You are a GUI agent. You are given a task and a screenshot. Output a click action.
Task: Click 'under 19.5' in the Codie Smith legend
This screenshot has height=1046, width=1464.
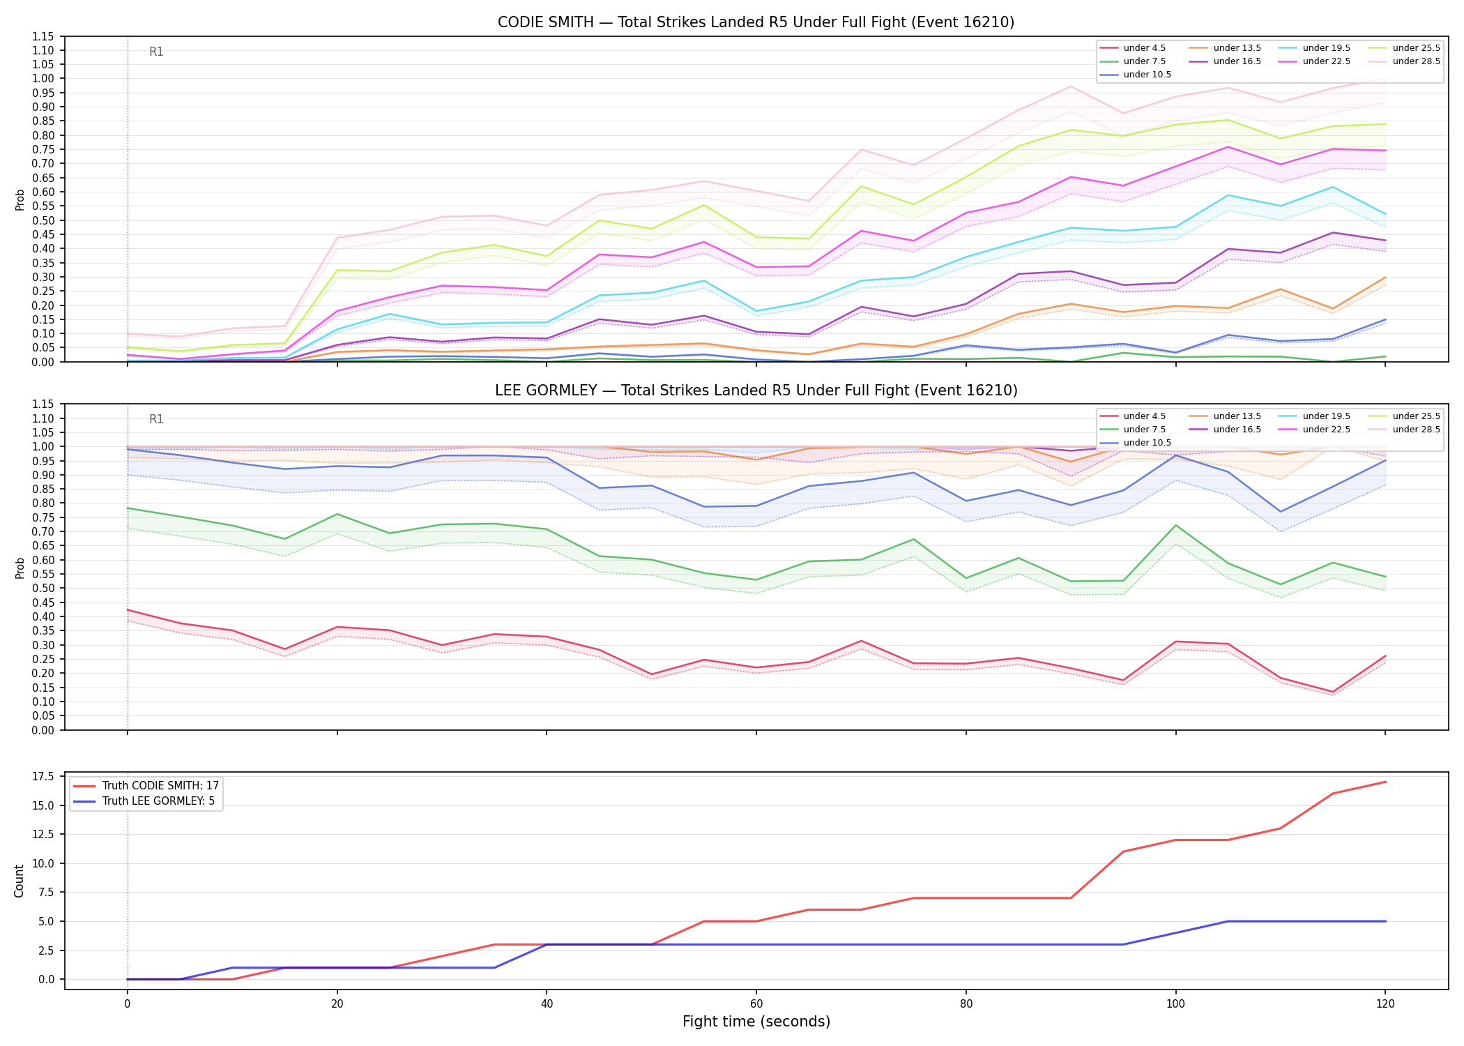coord(1326,48)
